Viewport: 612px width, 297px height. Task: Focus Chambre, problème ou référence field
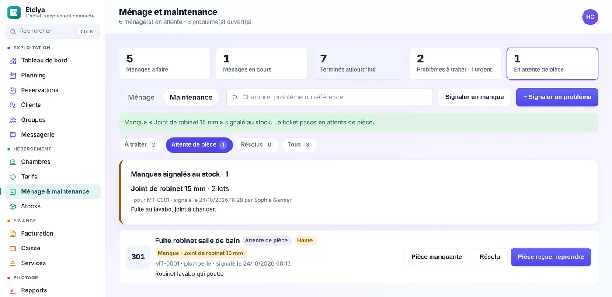(330, 97)
